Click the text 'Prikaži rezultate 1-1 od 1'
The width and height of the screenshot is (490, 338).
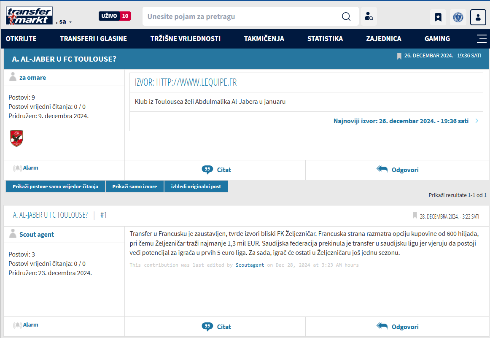coord(458,195)
